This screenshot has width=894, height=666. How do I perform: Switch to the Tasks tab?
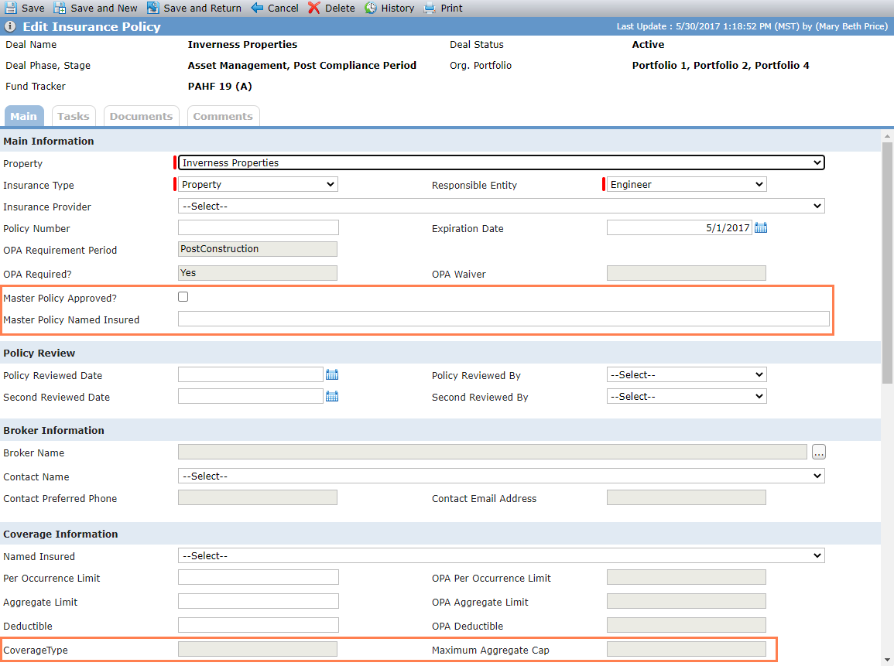74,116
